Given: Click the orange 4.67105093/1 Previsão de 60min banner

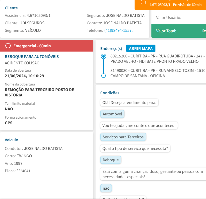Looking at the screenshot, I should point(170,5).
